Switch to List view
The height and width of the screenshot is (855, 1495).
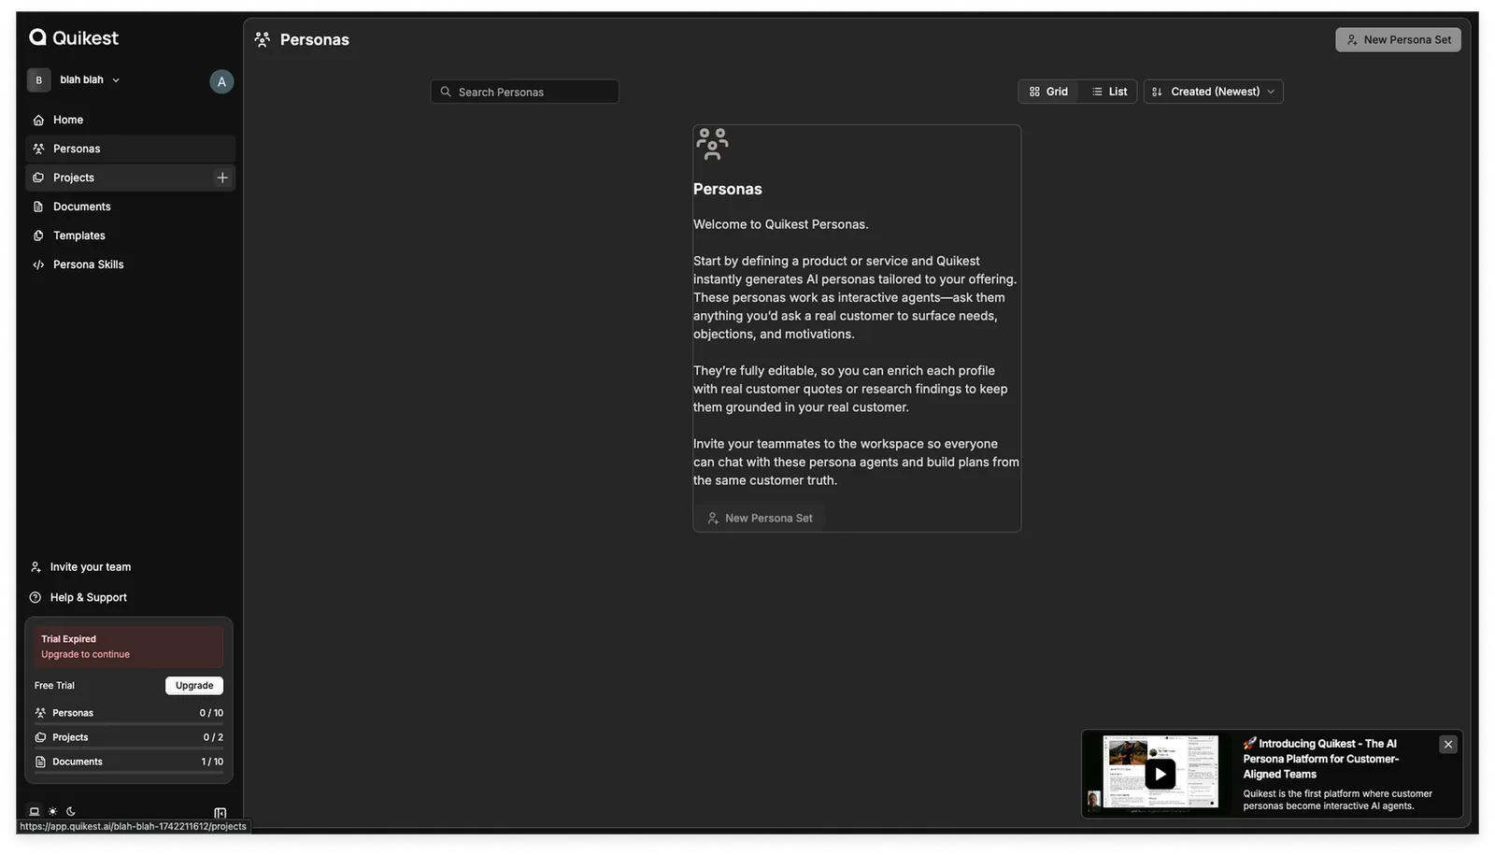[1109, 92]
